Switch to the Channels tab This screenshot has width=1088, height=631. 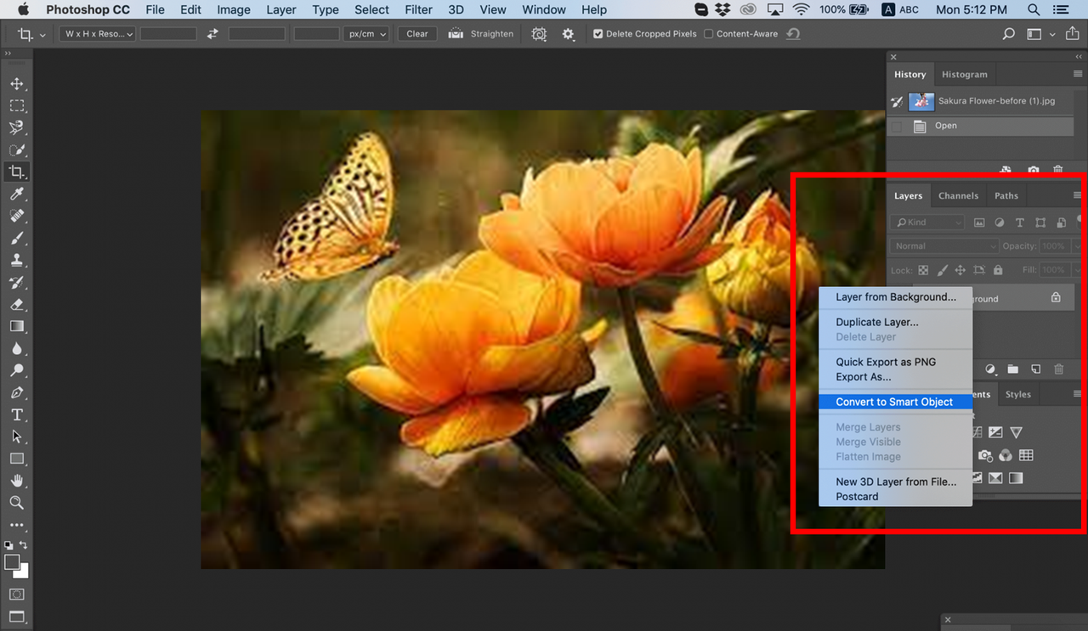(x=958, y=195)
